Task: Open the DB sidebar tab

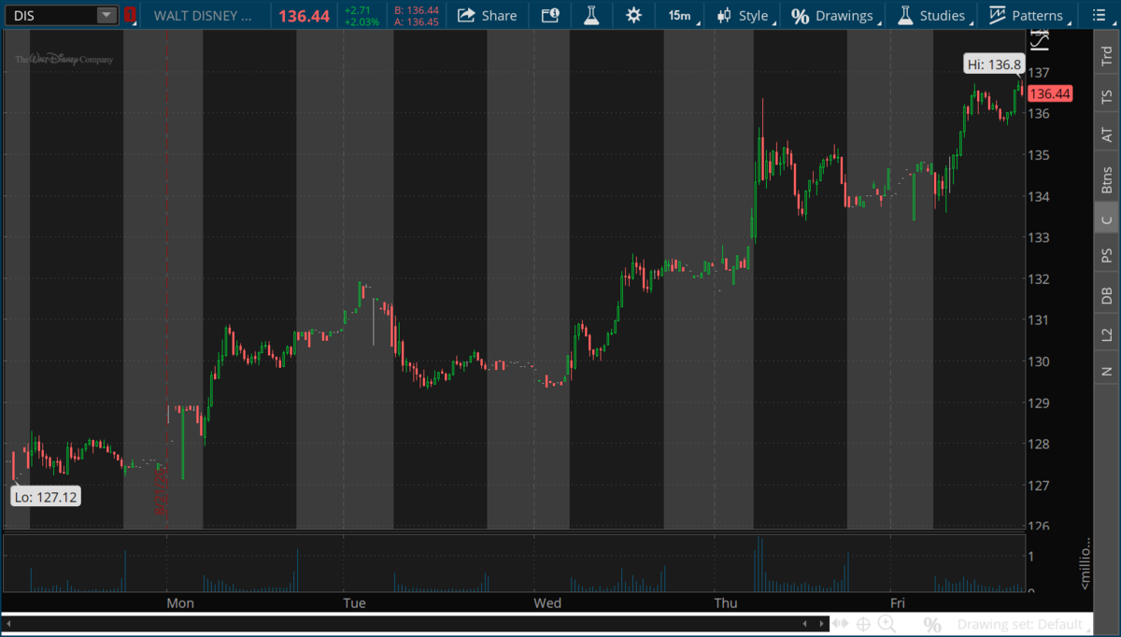Action: pyautogui.click(x=1107, y=295)
